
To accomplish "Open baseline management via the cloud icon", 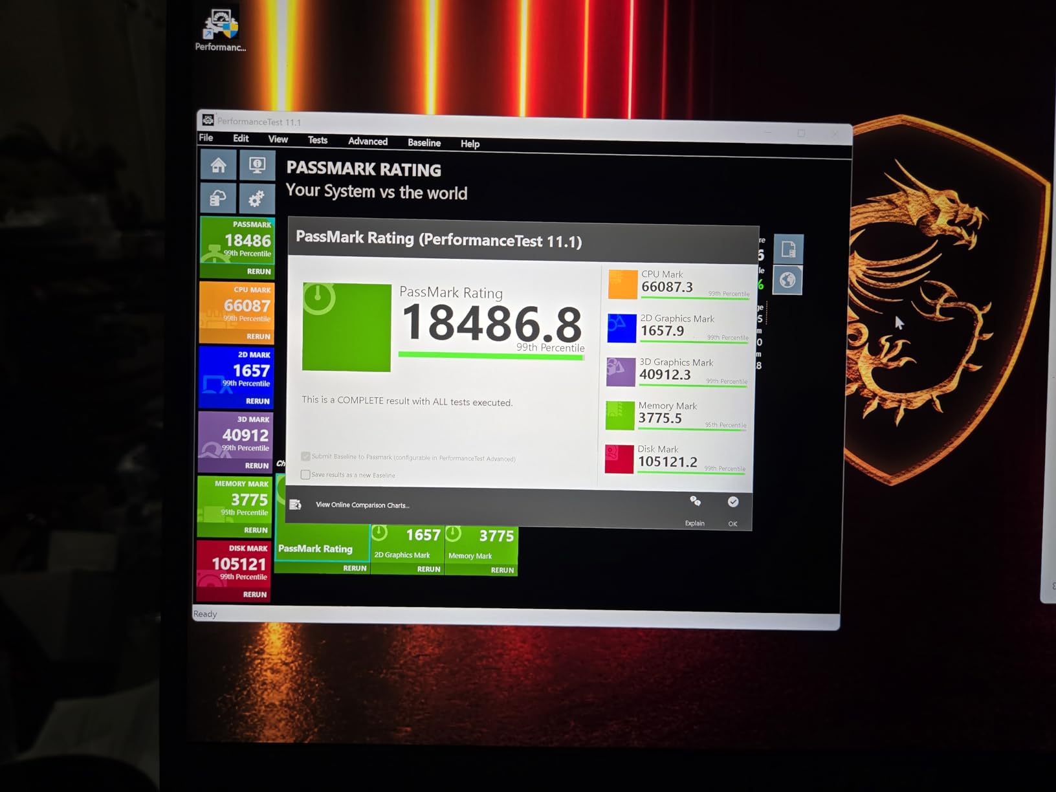I will point(218,198).
